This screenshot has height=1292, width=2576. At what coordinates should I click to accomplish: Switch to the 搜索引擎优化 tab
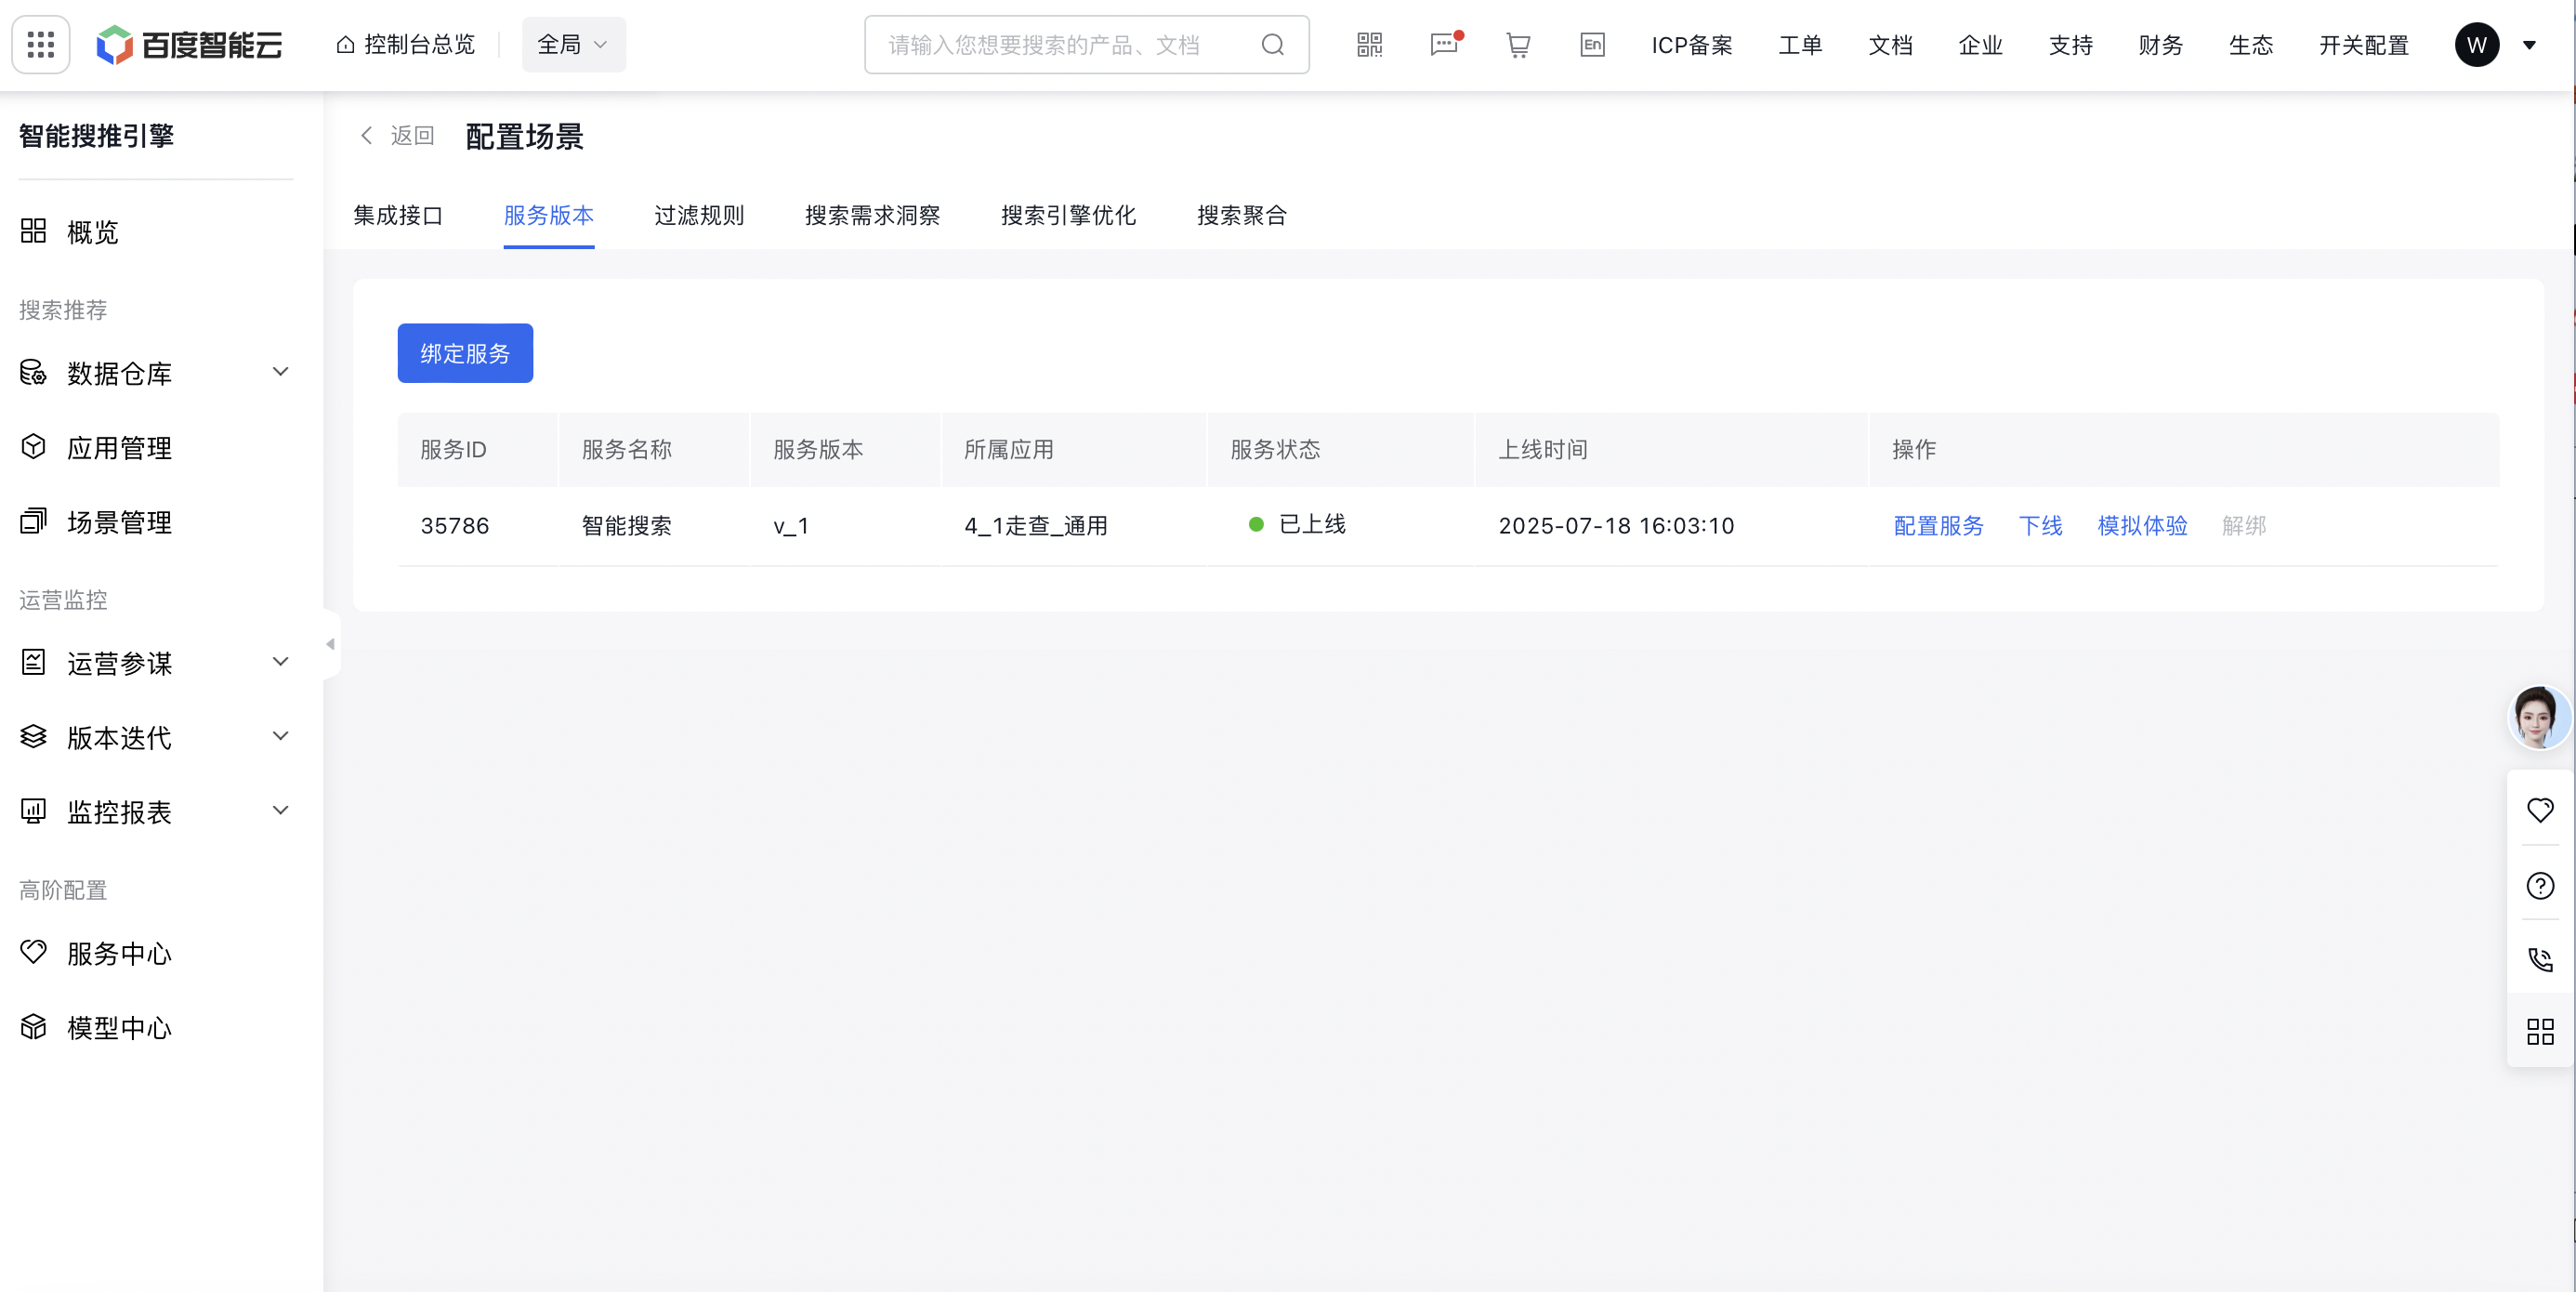pyautogui.click(x=1068, y=215)
